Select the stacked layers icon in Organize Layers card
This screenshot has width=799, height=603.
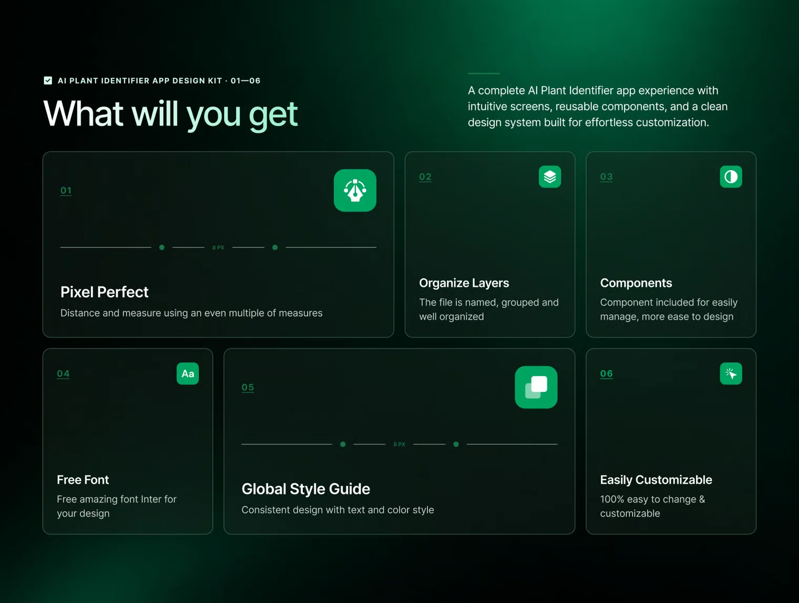click(x=550, y=176)
